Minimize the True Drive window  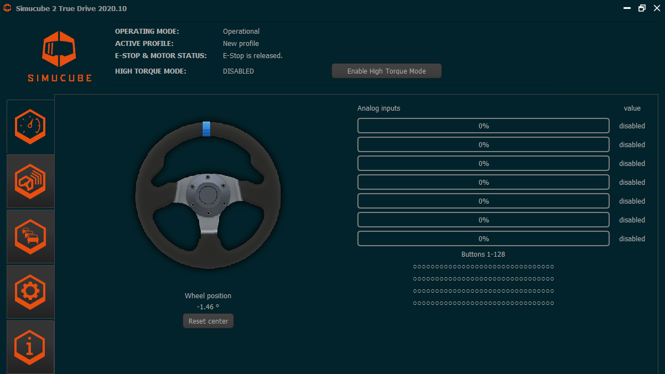627,8
